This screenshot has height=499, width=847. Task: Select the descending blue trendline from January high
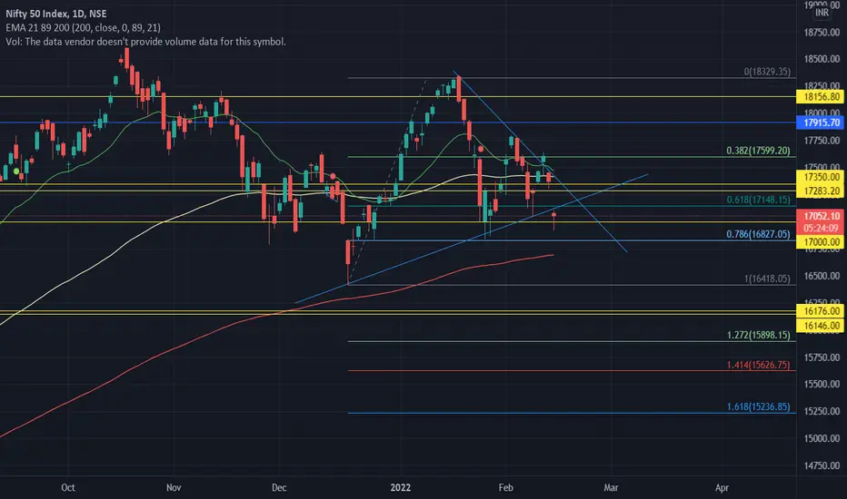pyautogui.click(x=540, y=161)
